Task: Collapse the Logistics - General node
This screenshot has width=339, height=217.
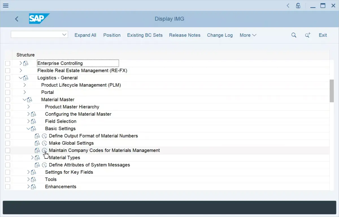Action: [x=21, y=78]
